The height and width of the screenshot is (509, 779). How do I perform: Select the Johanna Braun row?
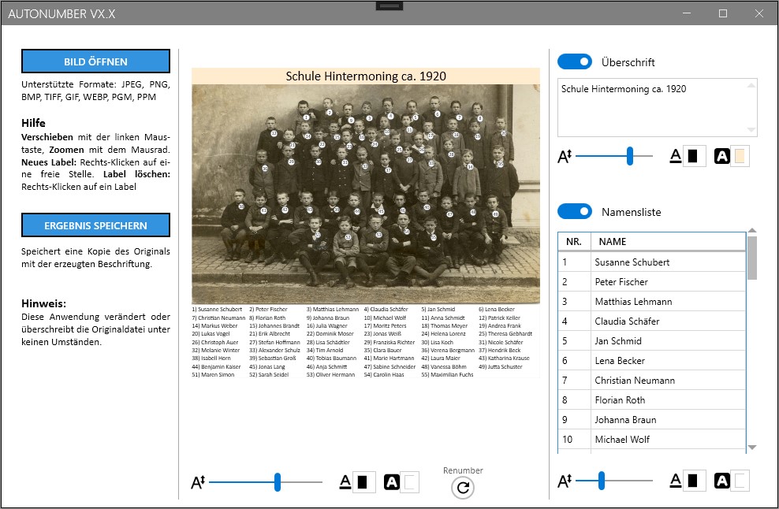(652, 420)
